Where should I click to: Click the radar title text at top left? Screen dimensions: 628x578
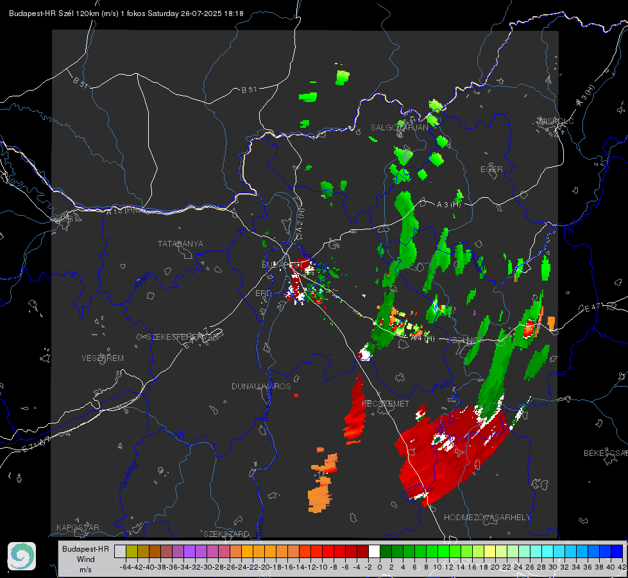tap(126, 13)
